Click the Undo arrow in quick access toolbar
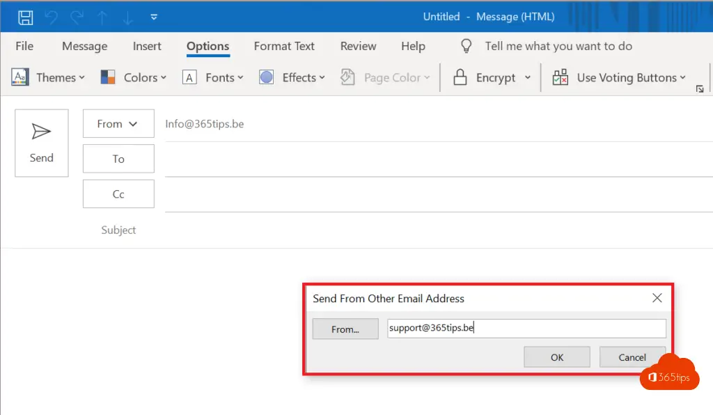The image size is (713, 415). point(51,17)
